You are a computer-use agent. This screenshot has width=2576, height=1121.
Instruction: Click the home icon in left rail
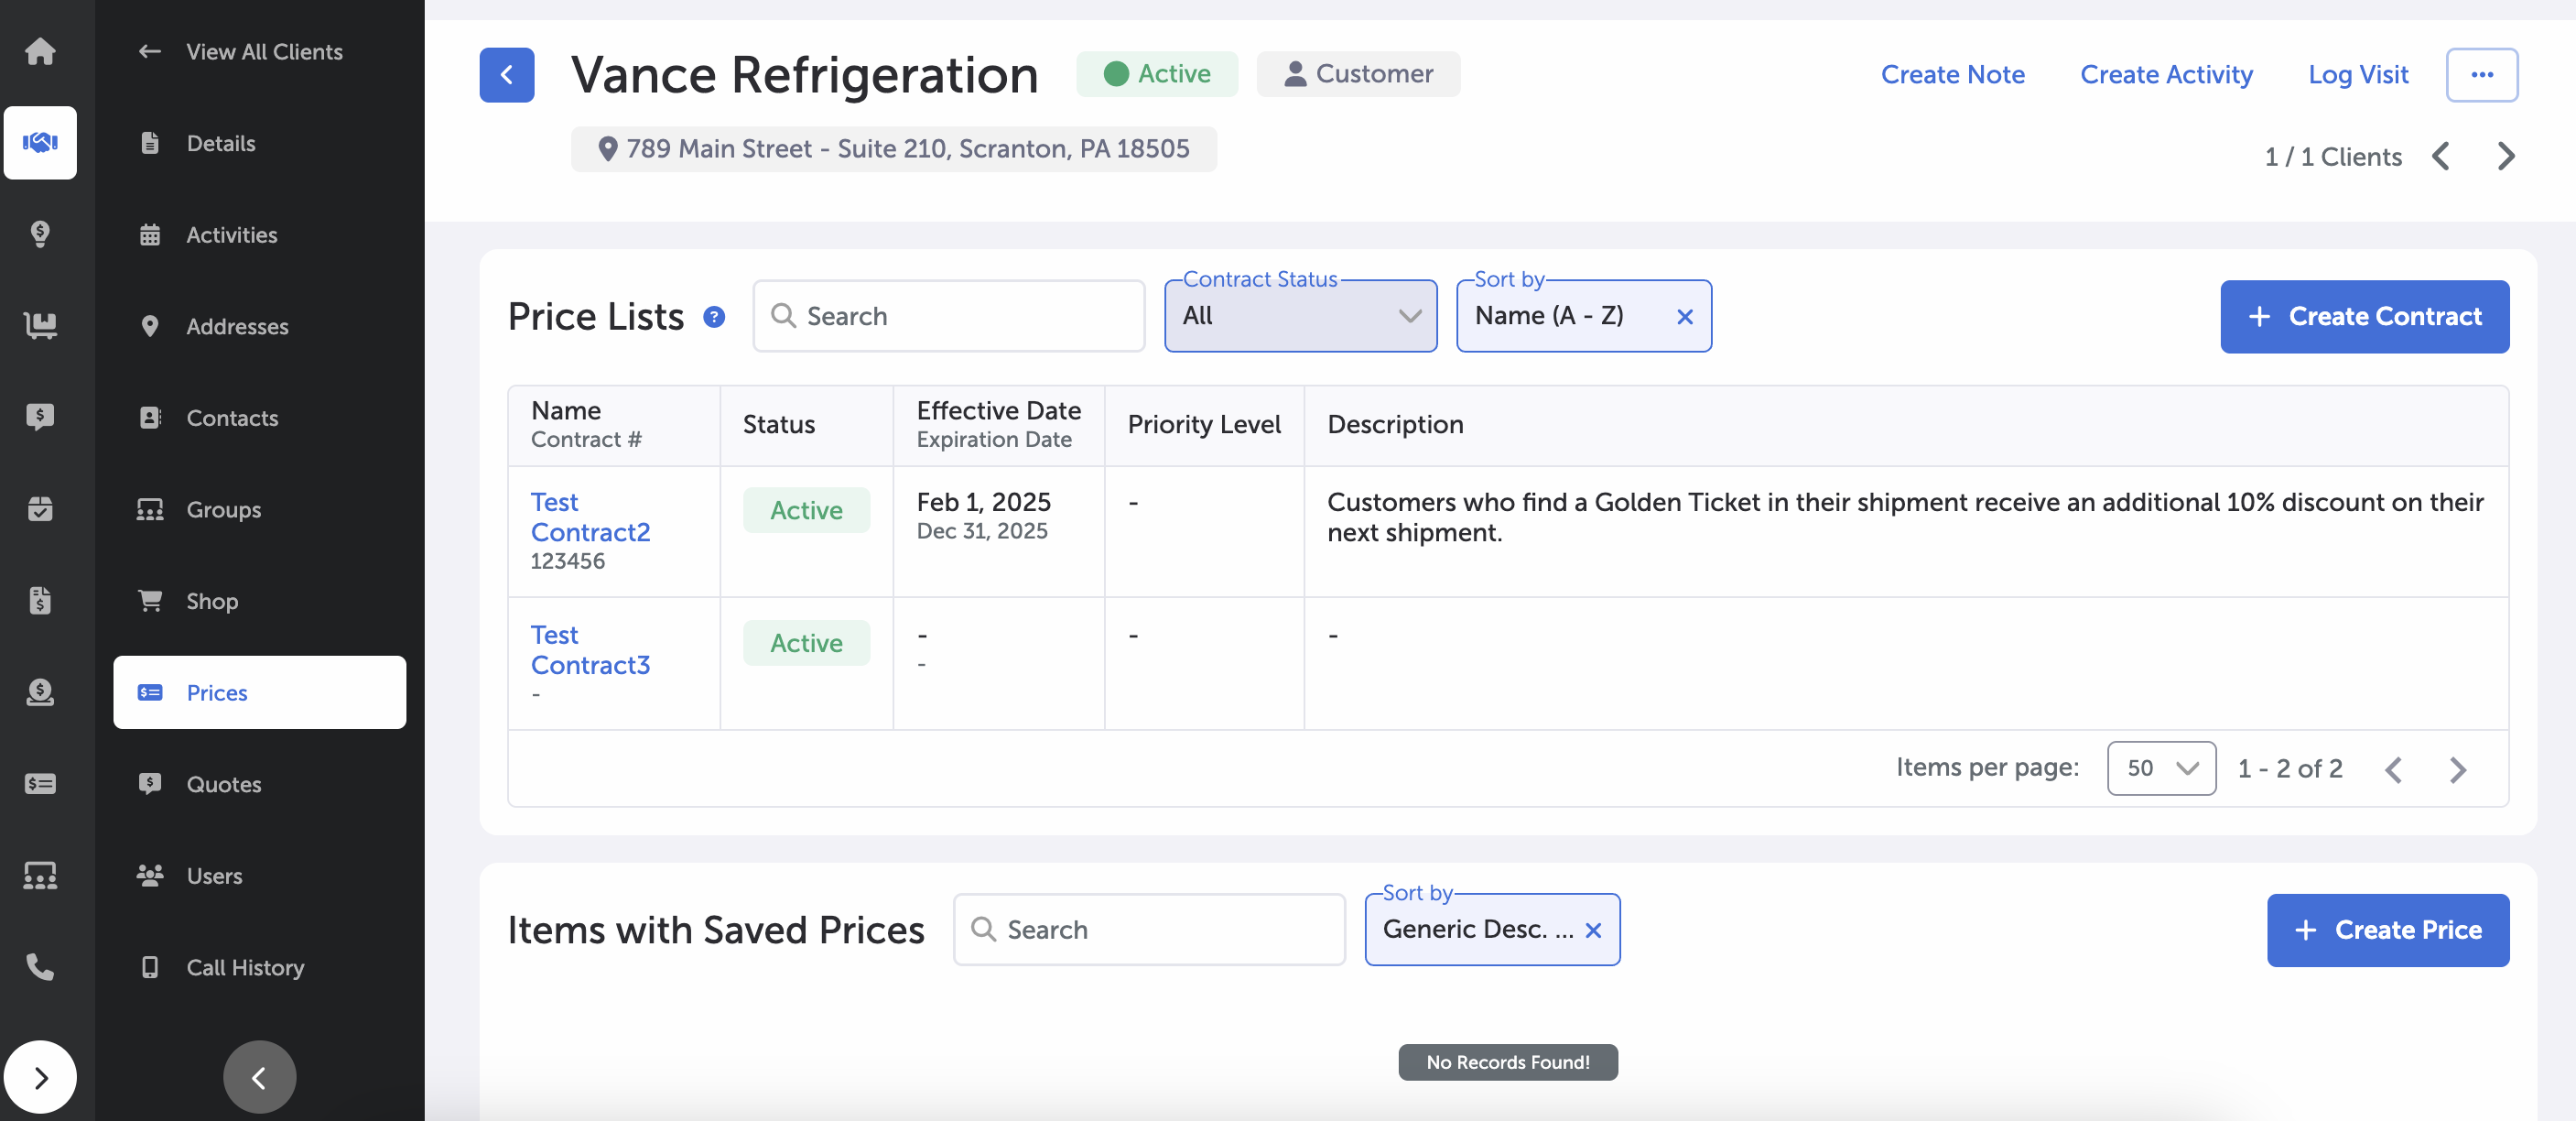40,51
